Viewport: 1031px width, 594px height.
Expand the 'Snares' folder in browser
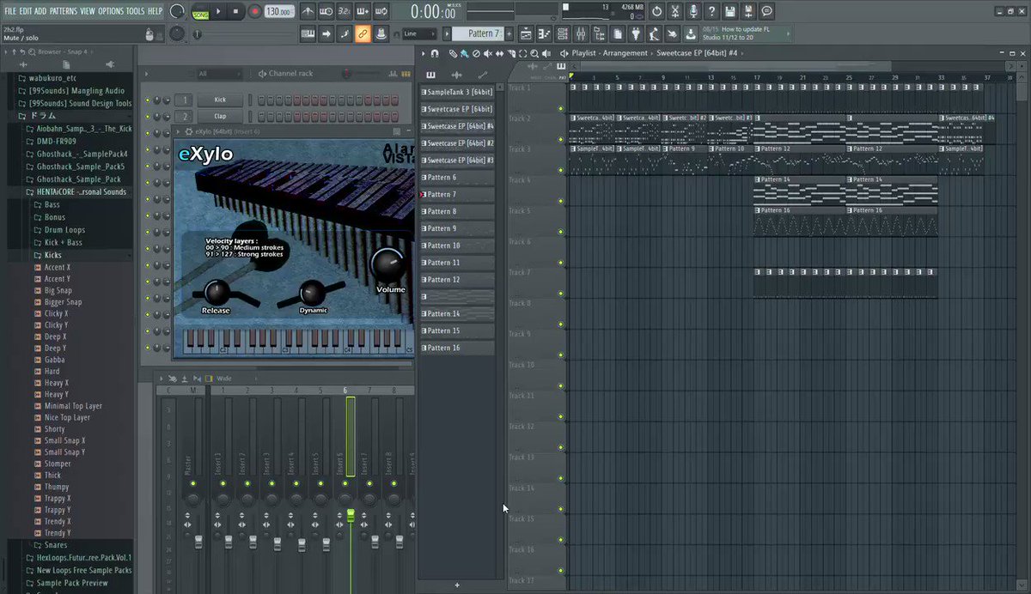[55, 545]
